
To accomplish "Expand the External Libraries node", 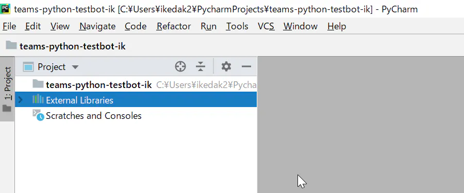I will pos(20,100).
